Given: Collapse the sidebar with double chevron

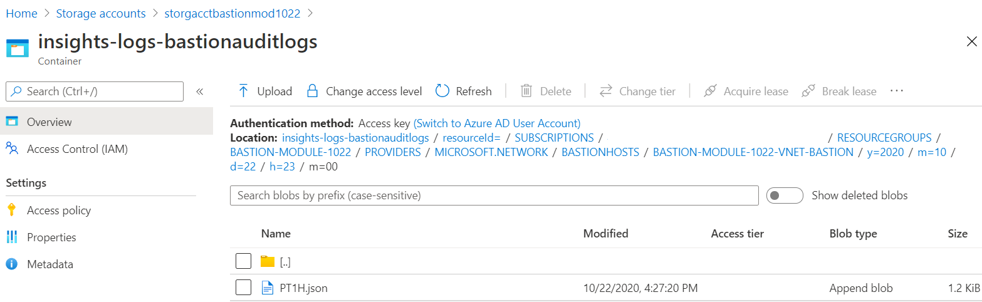Looking at the screenshot, I should [x=200, y=91].
